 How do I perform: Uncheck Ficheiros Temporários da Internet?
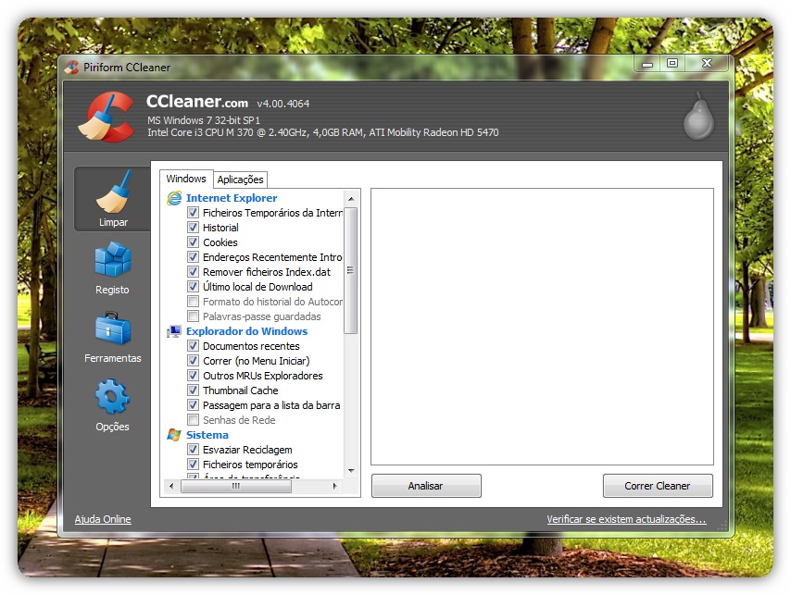point(193,213)
